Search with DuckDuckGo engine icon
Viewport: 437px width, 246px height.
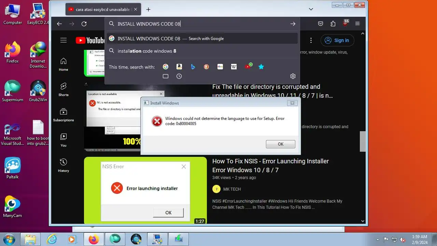pos(207,67)
